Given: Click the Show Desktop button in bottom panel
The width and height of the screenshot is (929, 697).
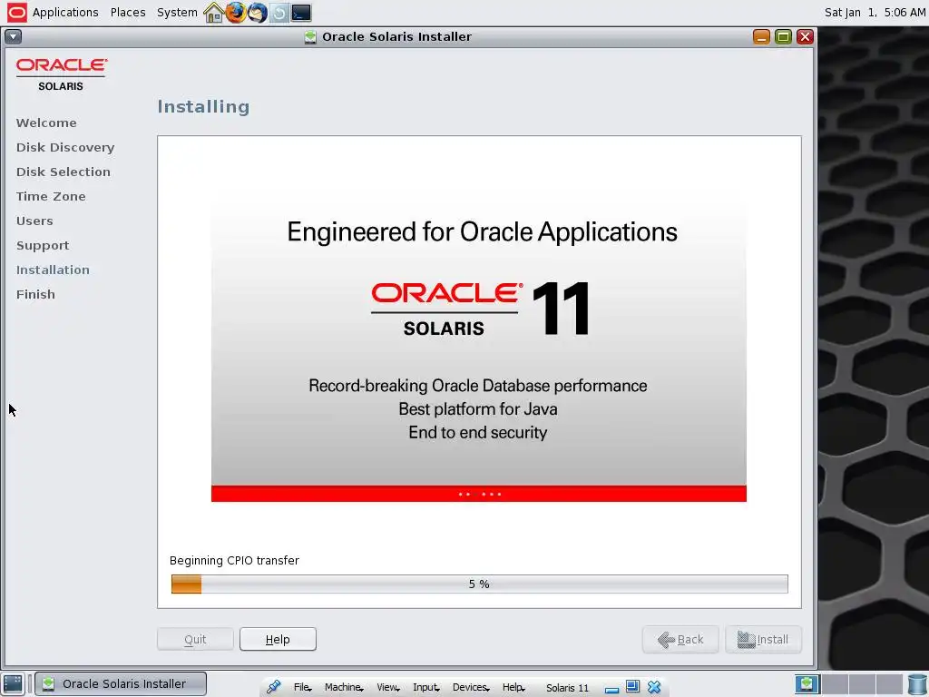Looking at the screenshot, I should click(x=13, y=683).
